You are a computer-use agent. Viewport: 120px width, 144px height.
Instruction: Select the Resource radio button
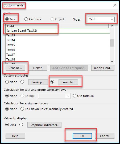[x=26, y=19]
